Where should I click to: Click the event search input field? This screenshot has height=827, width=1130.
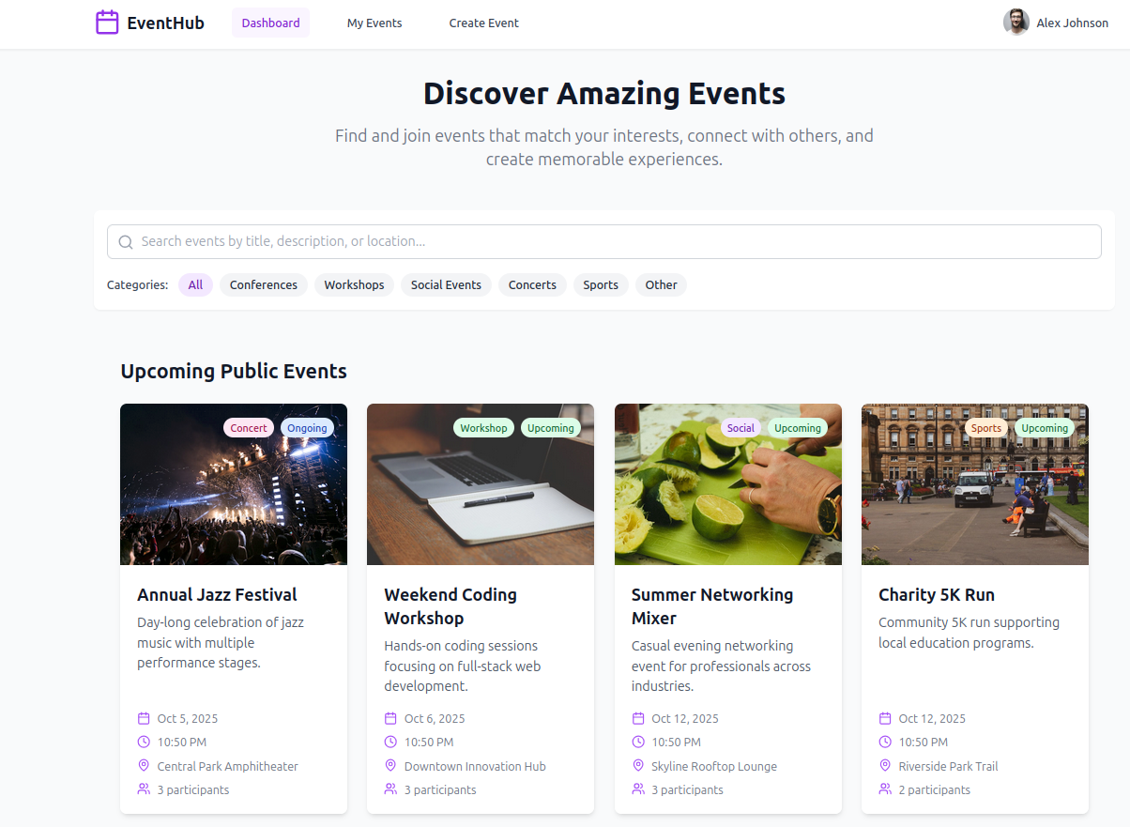point(610,242)
